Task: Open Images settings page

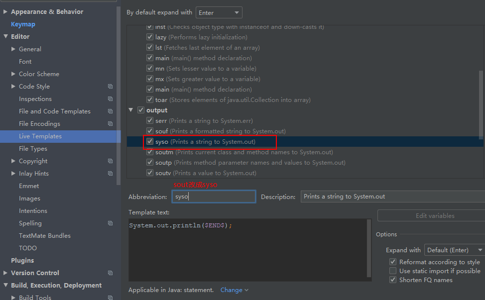Action: click(x=29, y=199)
